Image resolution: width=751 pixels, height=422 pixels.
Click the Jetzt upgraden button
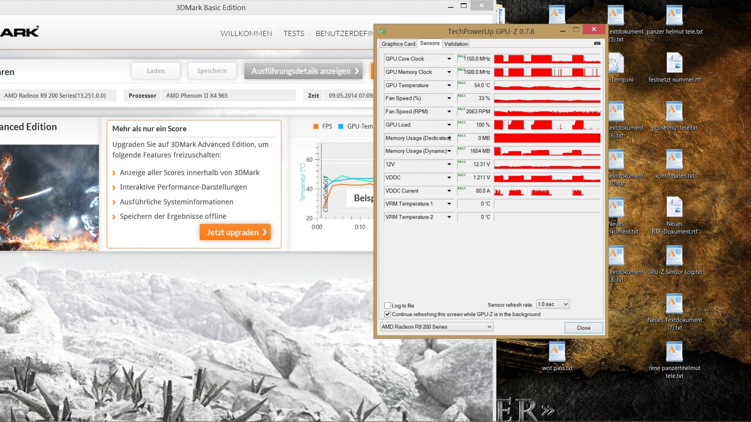(x=235, y=232)
